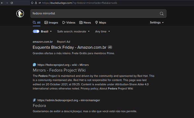Click the DuckDuckGo duck logo
This screenshot has width=194, height=118.
20,14
